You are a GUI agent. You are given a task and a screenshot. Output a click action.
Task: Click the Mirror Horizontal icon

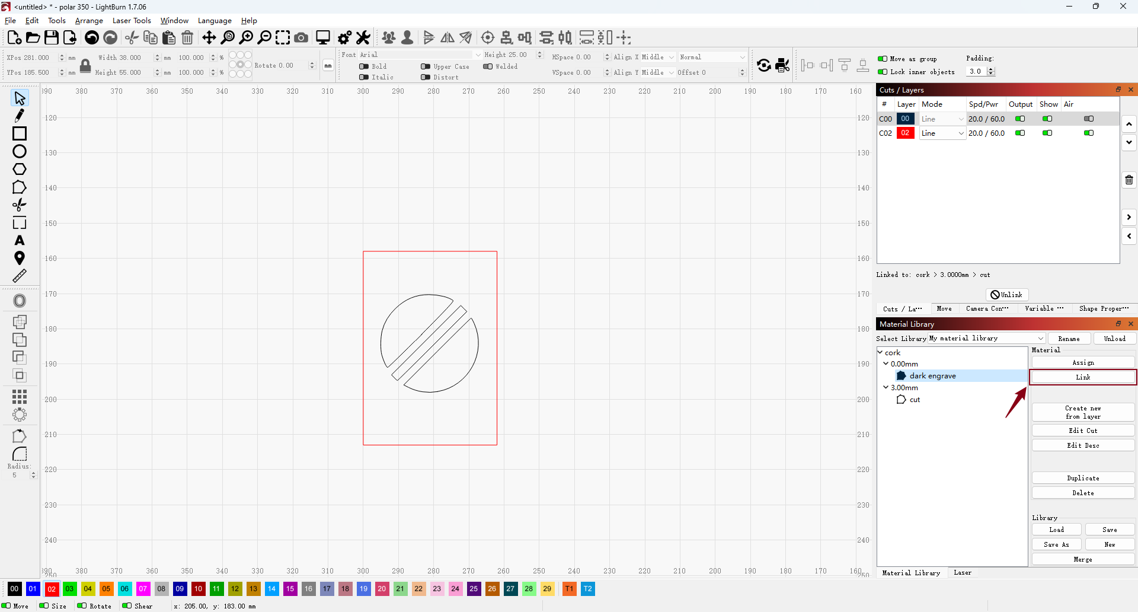click(x=447, y=37)
